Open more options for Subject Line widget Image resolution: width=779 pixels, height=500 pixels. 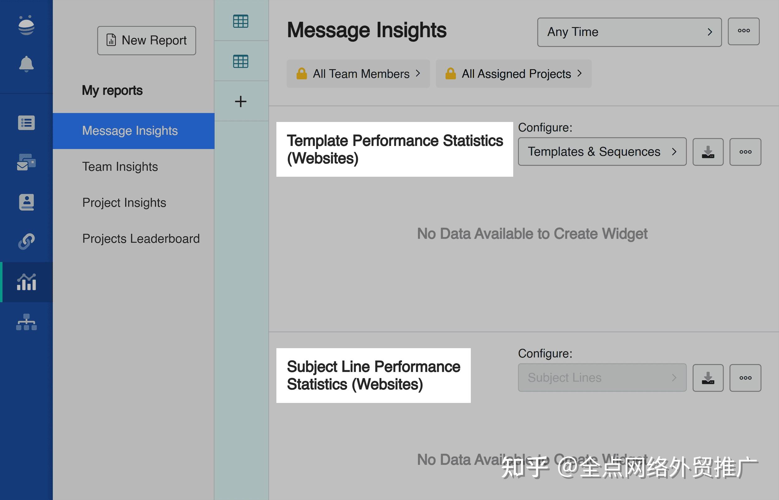[745, 378]
